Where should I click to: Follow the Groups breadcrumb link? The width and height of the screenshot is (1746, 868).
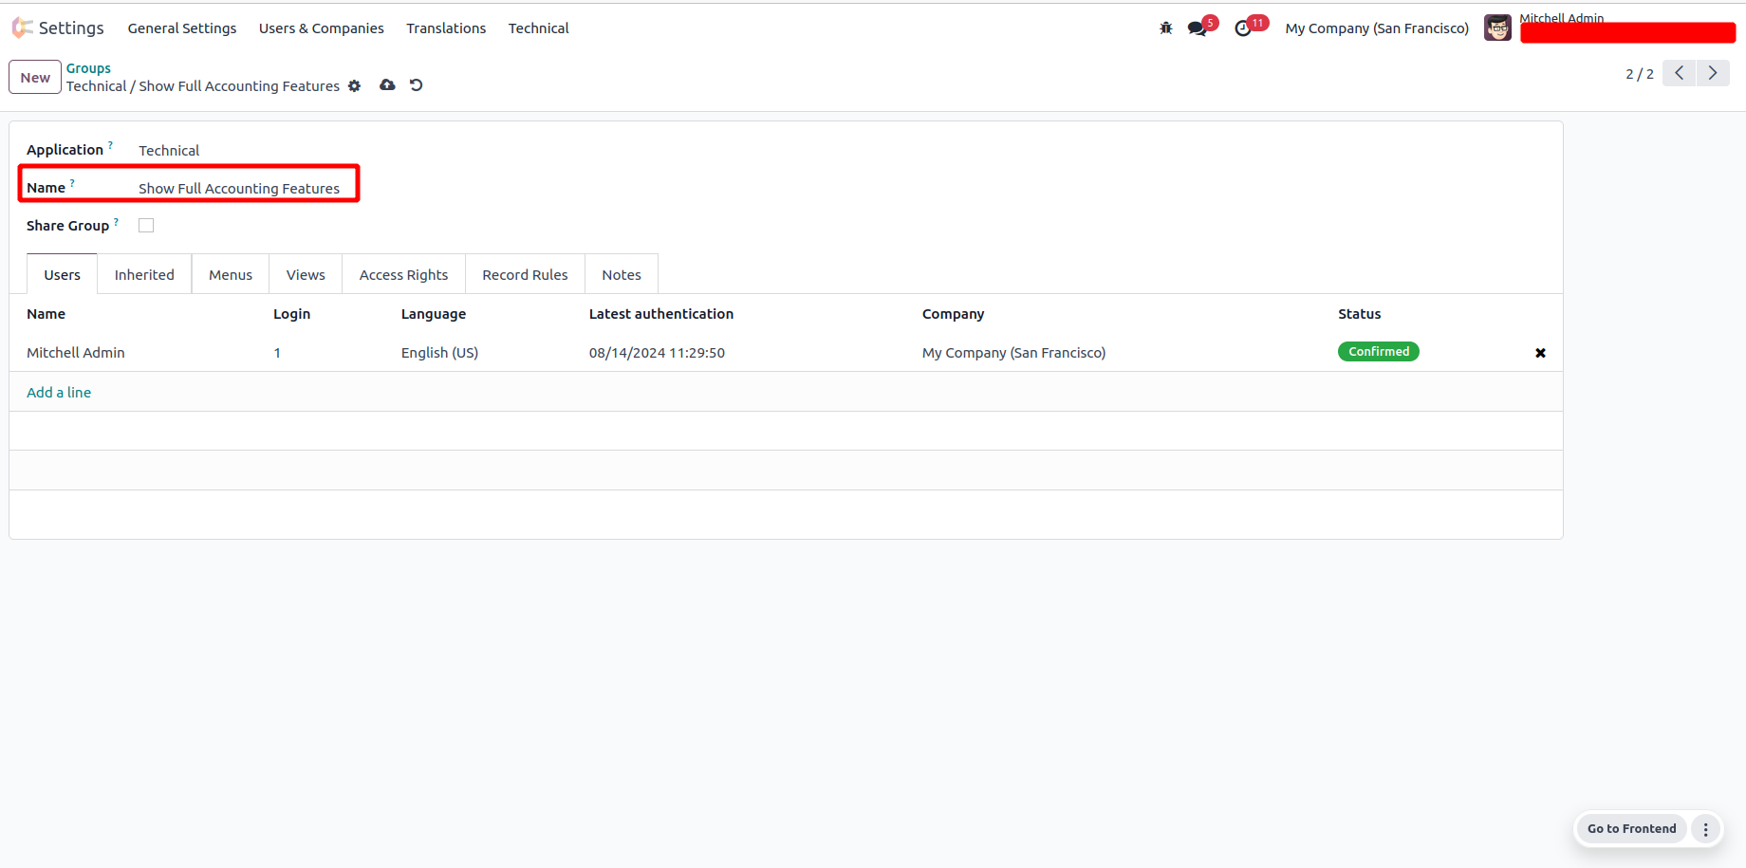pos(88,68)
